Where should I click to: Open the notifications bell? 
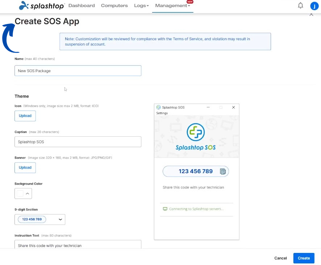coord(300,5)
